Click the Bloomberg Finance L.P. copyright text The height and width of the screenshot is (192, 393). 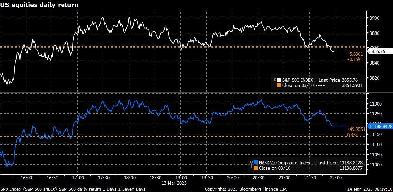coord(246,189)
